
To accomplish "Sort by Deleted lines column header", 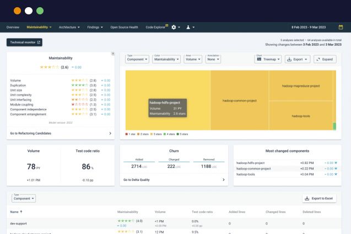I will (312, 212).
